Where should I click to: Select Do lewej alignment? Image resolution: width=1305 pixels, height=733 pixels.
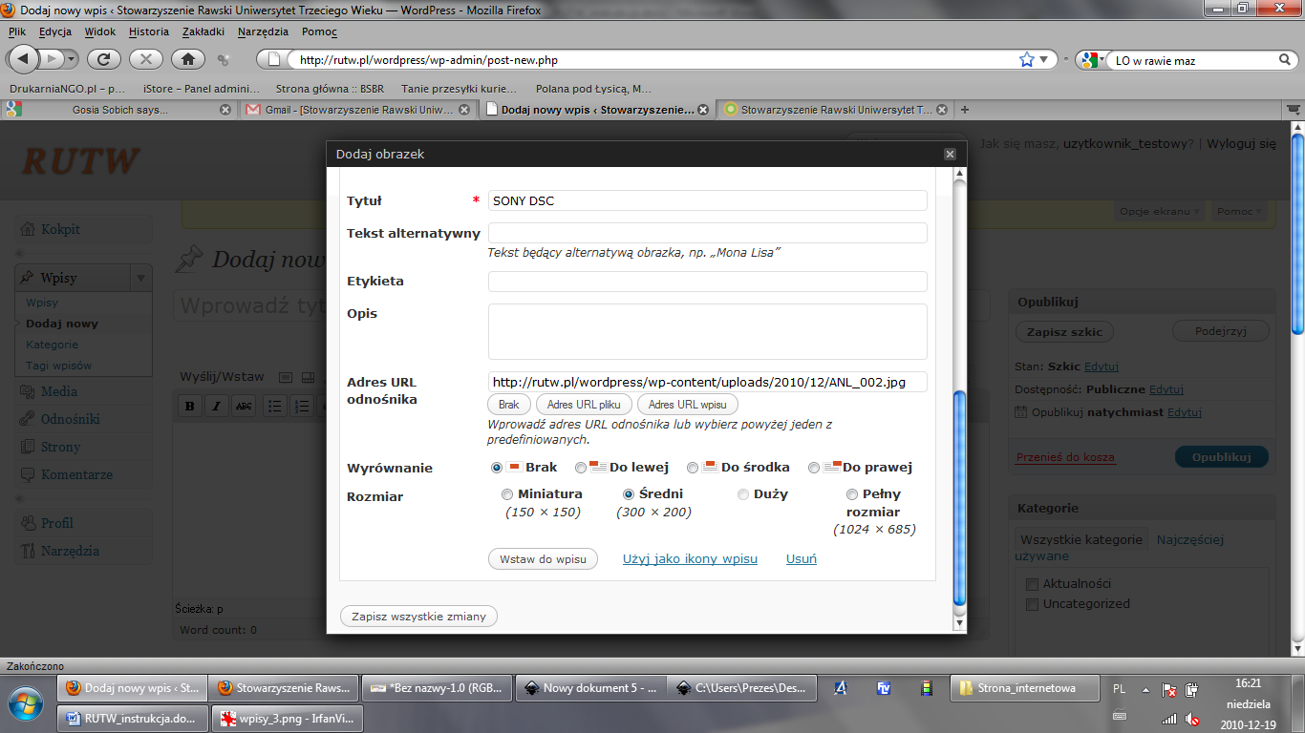point(581,468)
